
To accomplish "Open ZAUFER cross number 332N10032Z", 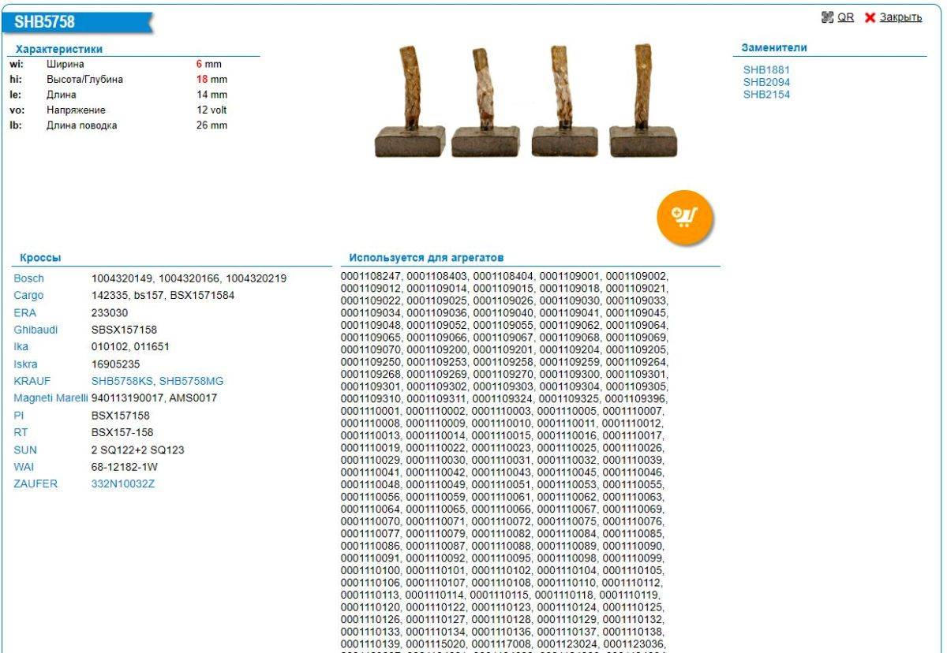I will coord(123,483).
